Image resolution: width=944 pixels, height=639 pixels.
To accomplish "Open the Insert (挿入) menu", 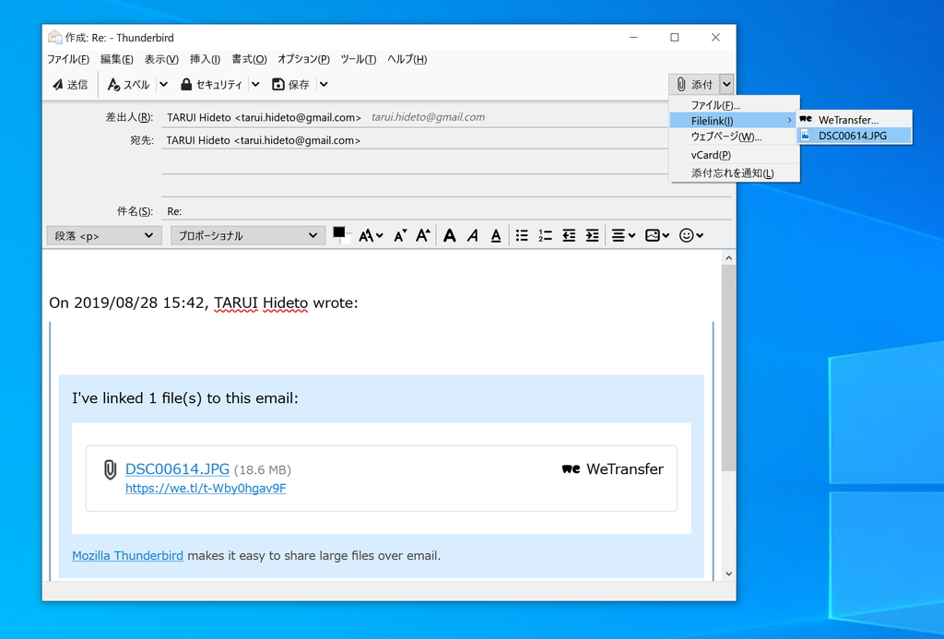I will tap(205, 59).
